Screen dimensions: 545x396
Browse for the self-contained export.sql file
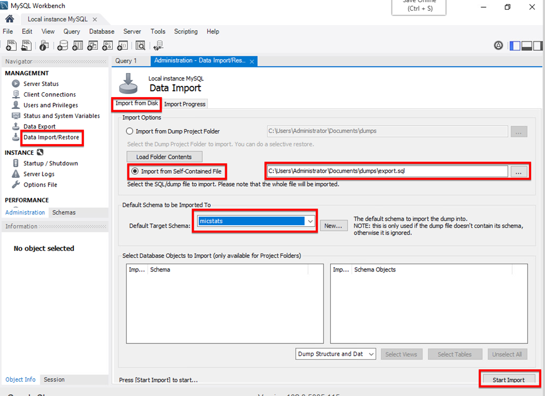pos(518,171)
